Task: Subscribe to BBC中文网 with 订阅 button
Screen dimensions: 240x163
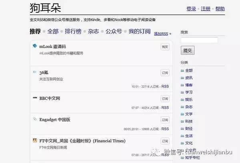Action: pos(165,99)
